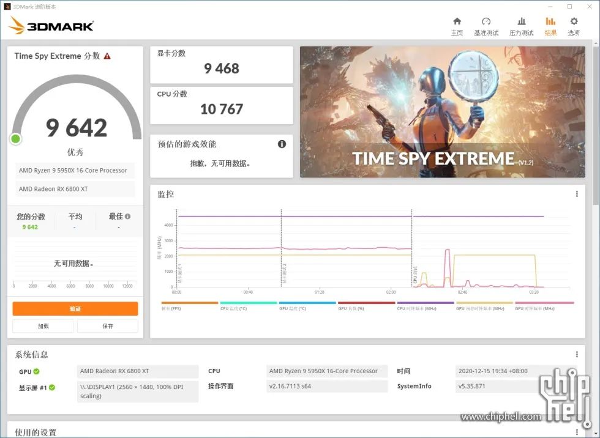This screenshot has width=600, height=438.
Task: Click the Time Spy Extreme banner image
Action: click(442, 112)
